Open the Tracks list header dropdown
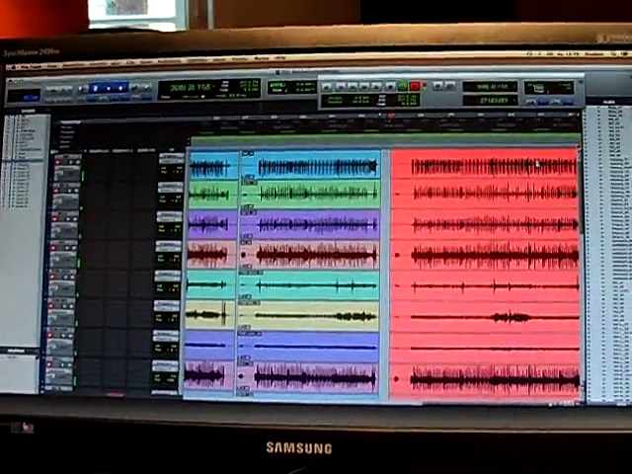Image resolution: width=632 pixels, height=474 pixels. (28, 111)
